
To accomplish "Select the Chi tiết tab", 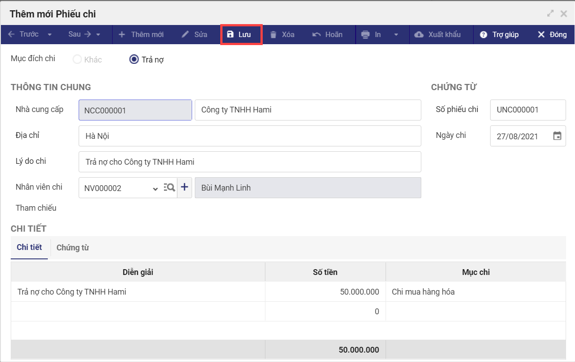I will pos(29,247).
